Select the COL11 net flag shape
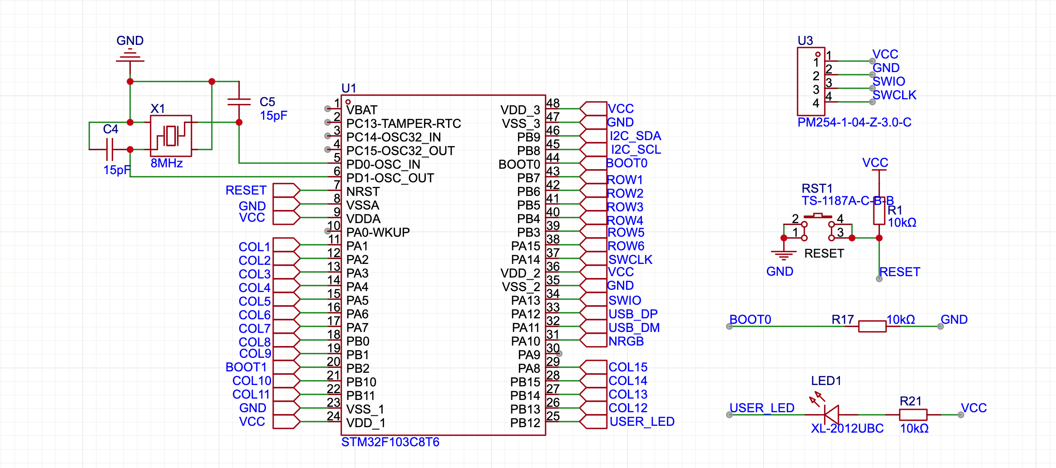 [x=286, y=394]
